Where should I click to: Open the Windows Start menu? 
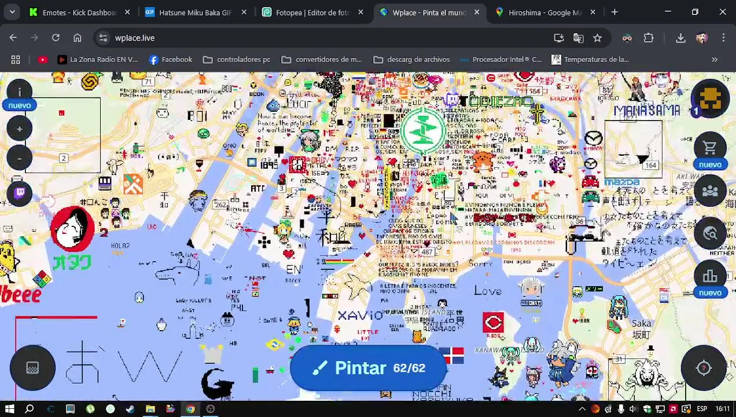pos(10,409)
